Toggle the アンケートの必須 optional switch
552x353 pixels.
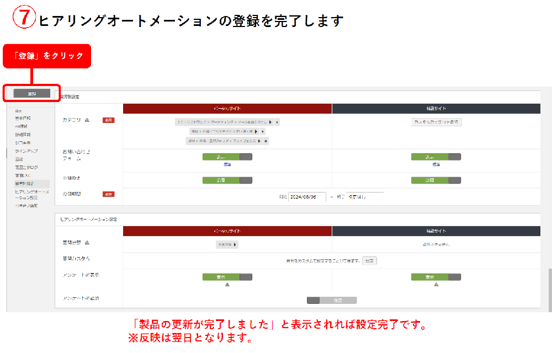(x=332, y=301)
